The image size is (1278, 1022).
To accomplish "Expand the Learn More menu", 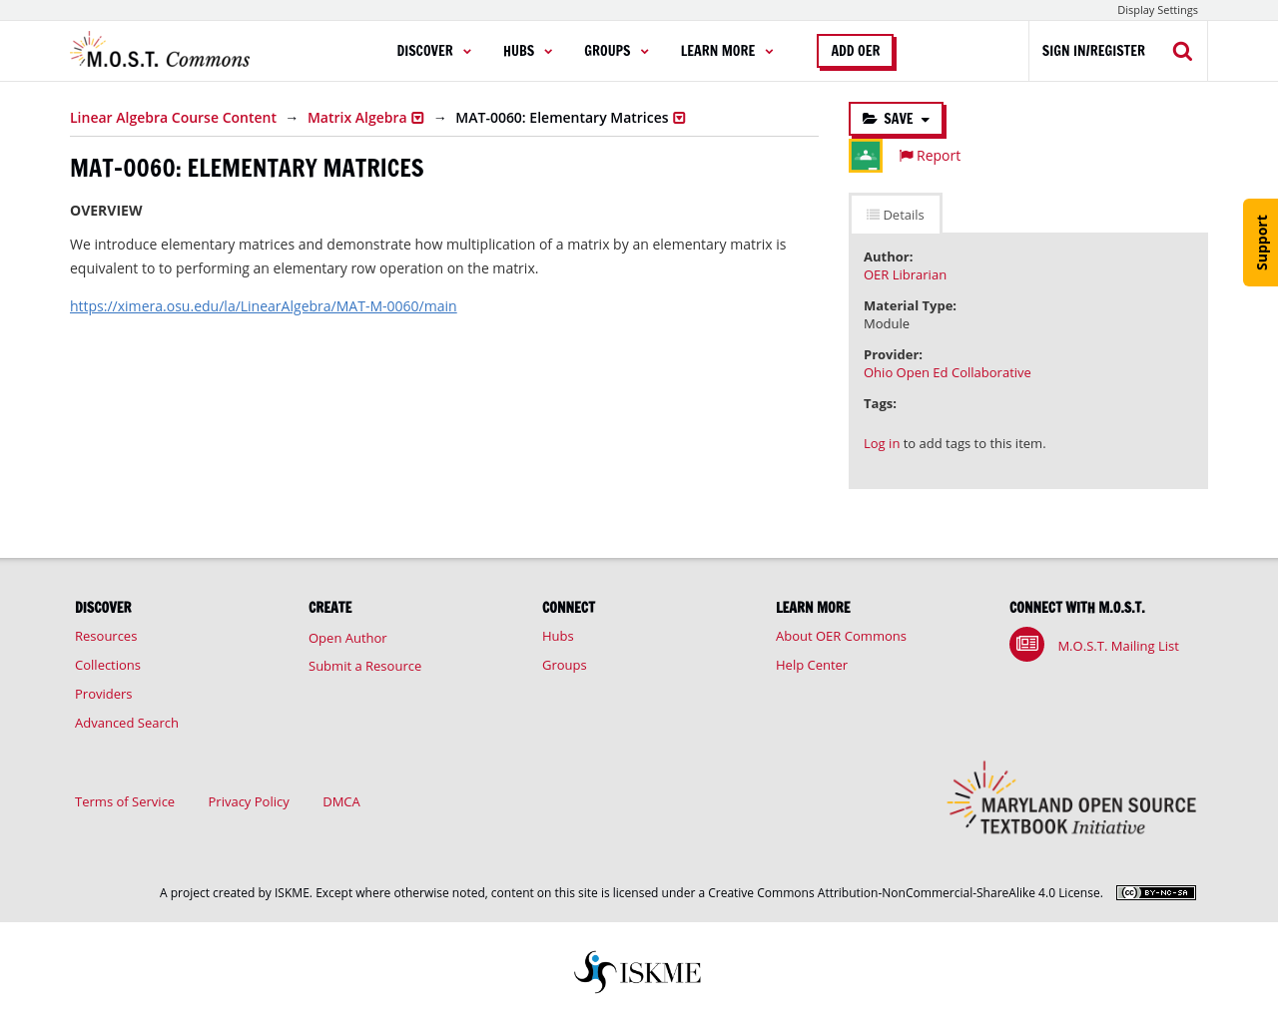I will click(726, 51).
